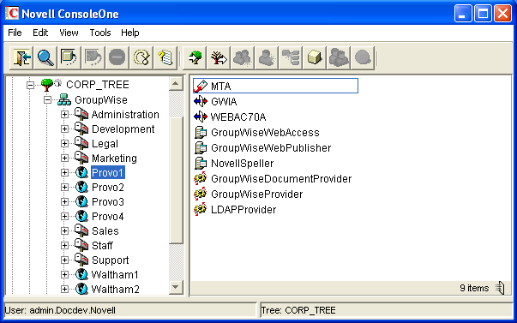
Task: Collapse the GroupWise node
Action: 47,99
